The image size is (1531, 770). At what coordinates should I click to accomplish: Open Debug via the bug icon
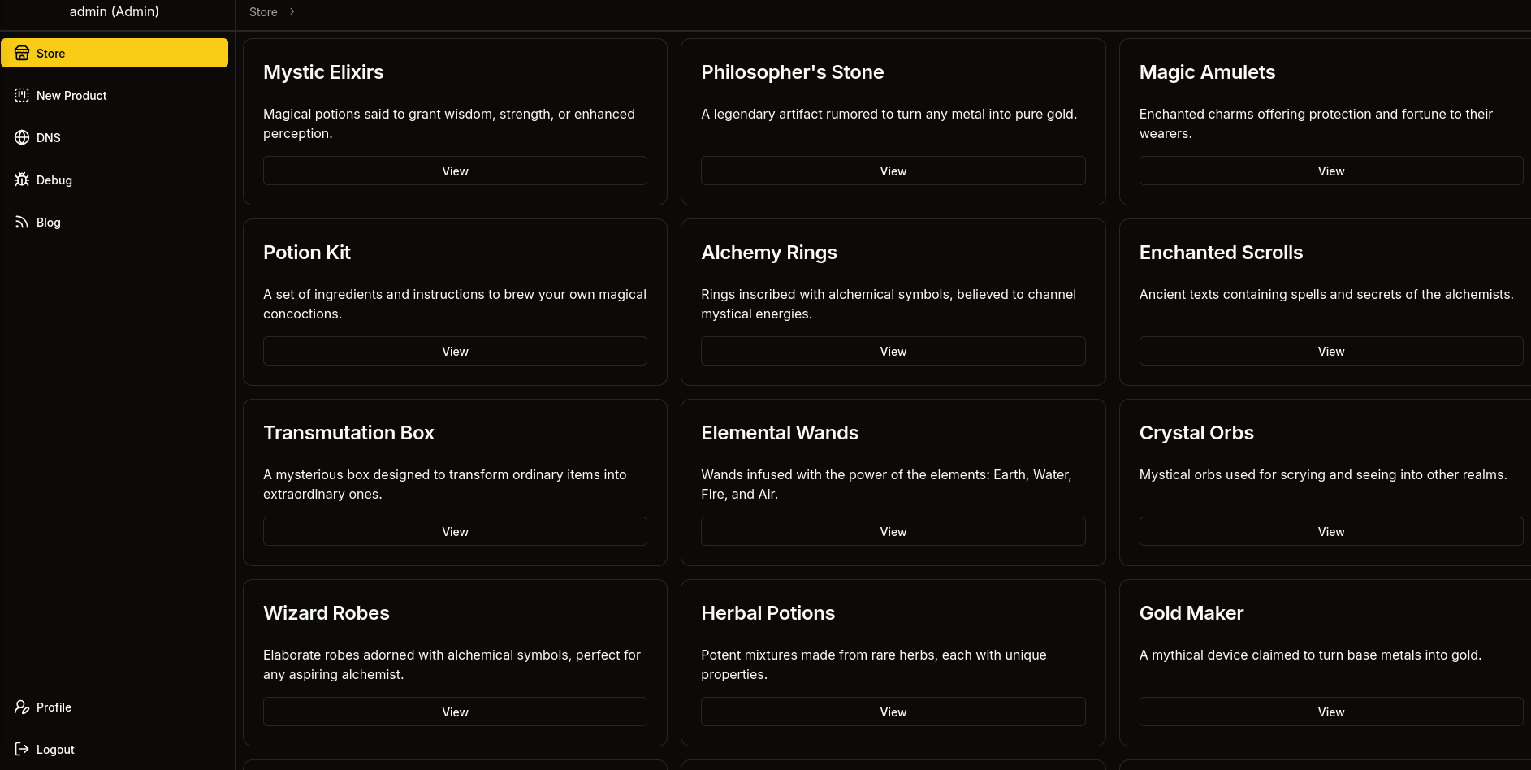[x=22, y=180]
